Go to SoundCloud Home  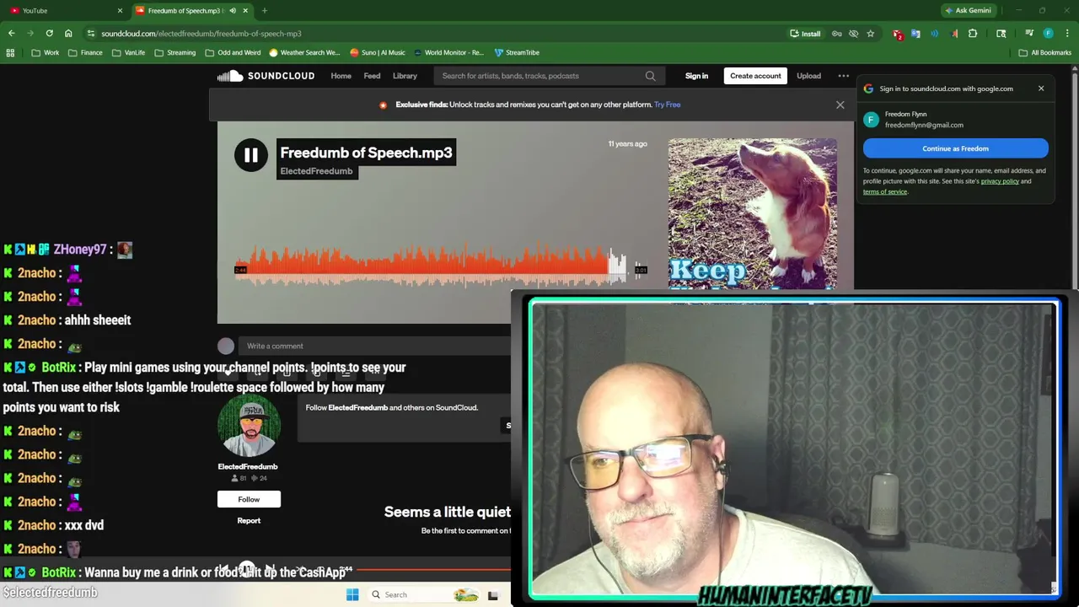[341, 76]
